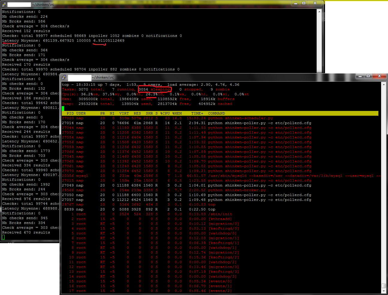Click the 'load average: 2.90, 4.76, 4.36' text
Viewport: 388px width, 295px height.
[203, 85]
